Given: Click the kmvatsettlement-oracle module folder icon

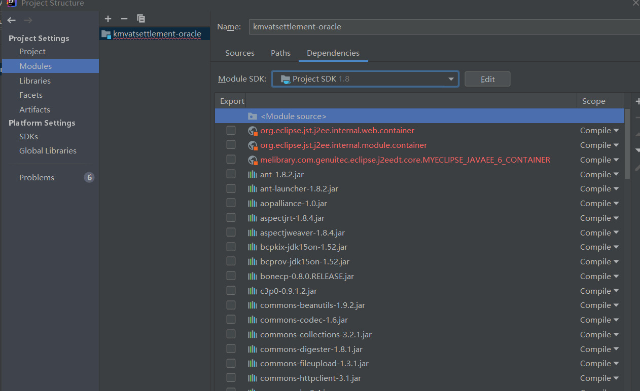Looking at the screenshot, I should coord(106,34).
